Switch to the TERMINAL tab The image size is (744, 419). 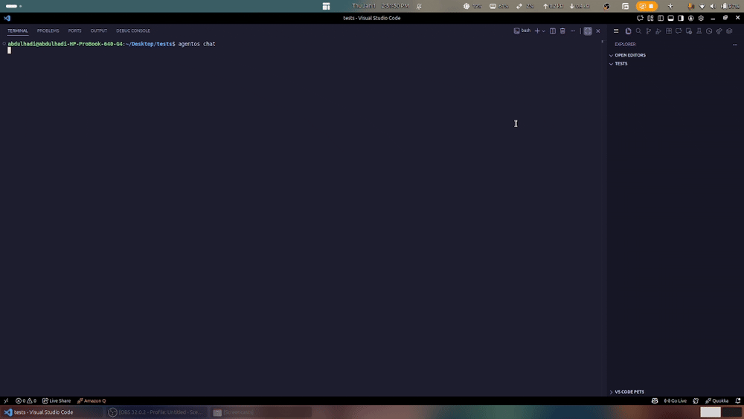point(18,31)
